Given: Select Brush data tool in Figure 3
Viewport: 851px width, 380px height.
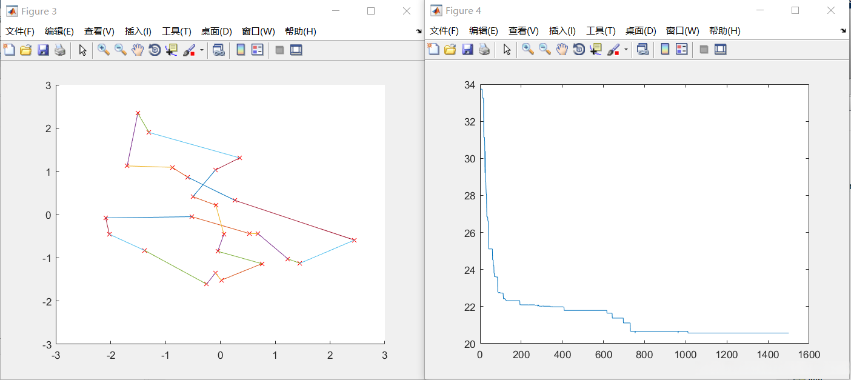Looking at the screenshot, I should [189, 50].
